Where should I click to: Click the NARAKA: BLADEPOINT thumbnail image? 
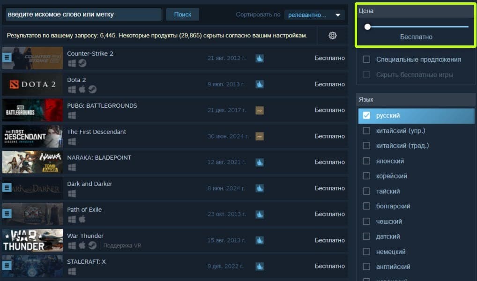32,162
